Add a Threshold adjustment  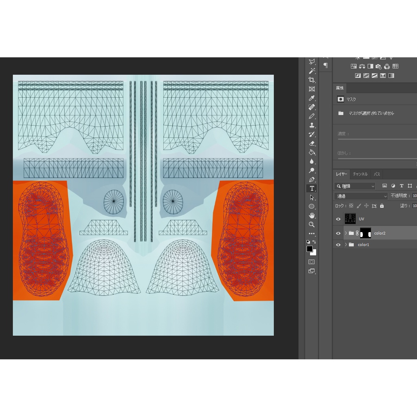(x=375, y=75)
